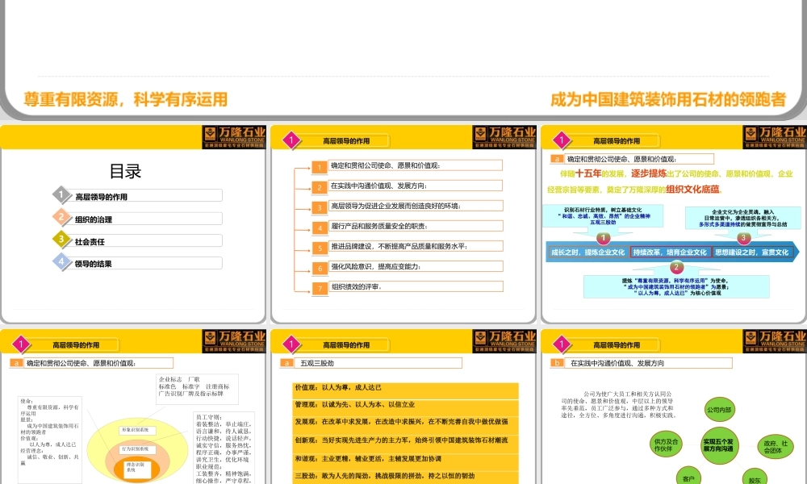Click the blue diamond number 4 in 目录
This screenshot has height=484, width=807.
[61, 261]
